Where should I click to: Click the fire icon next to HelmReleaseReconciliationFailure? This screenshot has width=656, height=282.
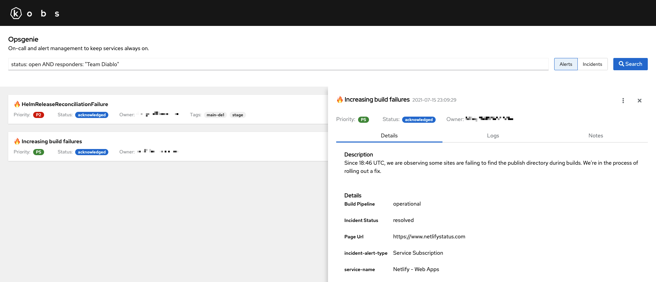[x=17, y=104]
